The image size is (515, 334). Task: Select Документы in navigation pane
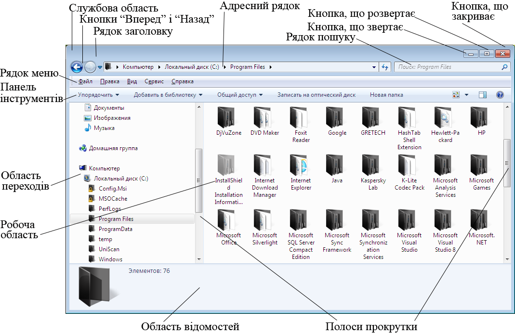pyautogui.click(x=105, y=108)
